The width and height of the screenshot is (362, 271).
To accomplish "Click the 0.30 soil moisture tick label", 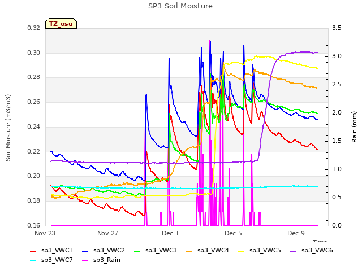I will coord(34,53).
